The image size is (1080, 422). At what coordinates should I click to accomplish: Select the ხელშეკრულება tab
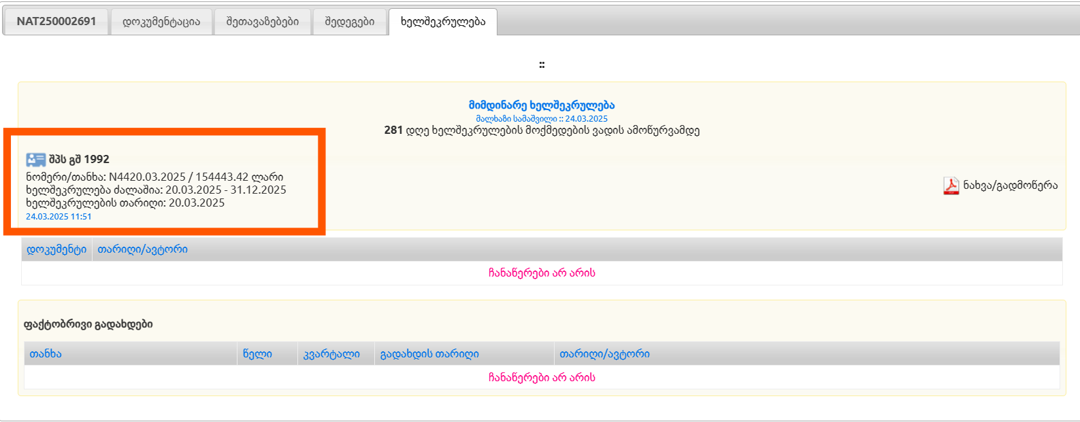(x=443, y=21)
